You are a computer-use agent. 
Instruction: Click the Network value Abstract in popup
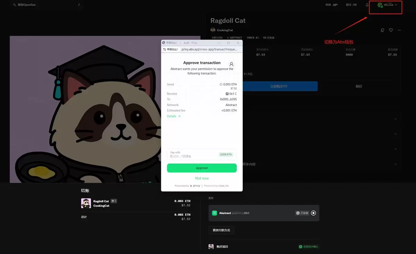[231, 105]
